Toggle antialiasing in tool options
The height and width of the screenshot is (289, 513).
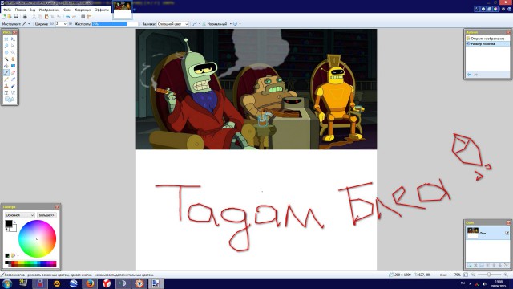[195, 24]
